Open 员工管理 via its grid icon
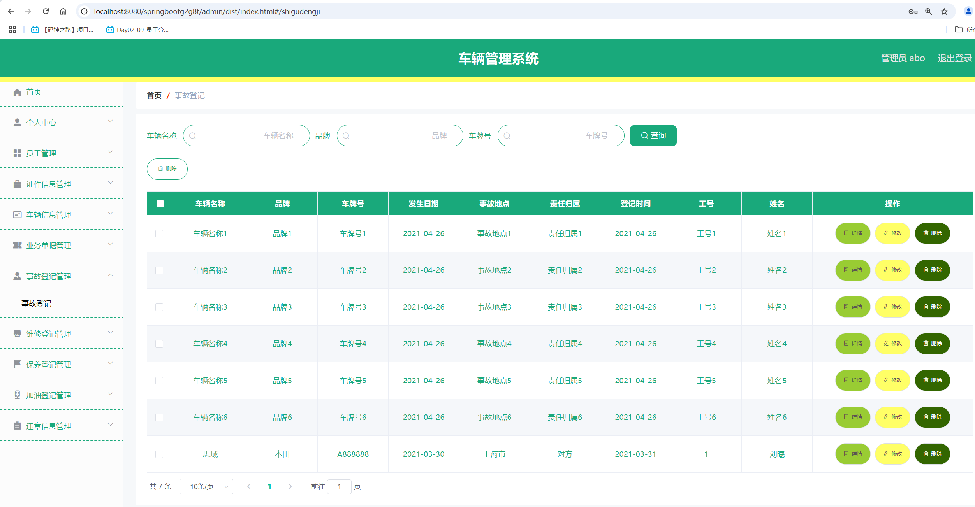 point(17,153)
